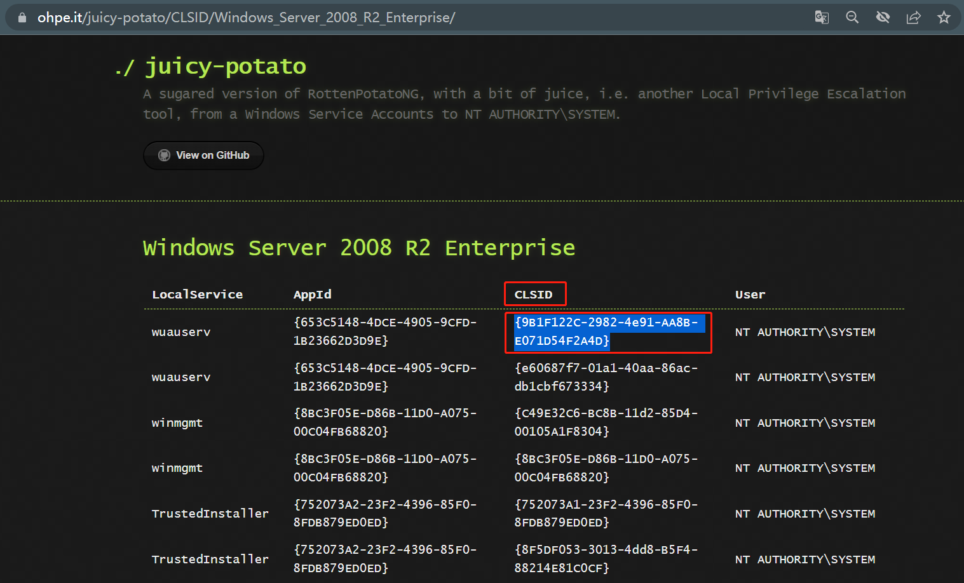This screenshot has width=964, height=583.
Task: Click the lock icon in address bar
Action: pyautogui.click(x=22, y=18)
